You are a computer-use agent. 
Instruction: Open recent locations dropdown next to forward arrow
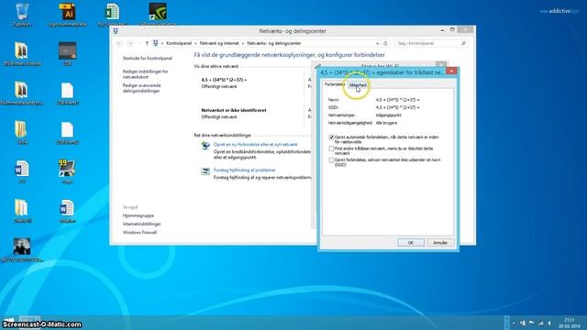[x=138, y=43]
